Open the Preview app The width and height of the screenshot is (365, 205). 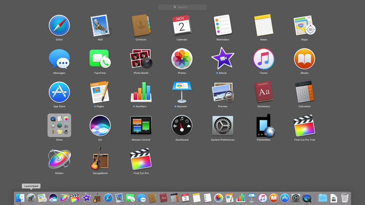coord(223,92)
